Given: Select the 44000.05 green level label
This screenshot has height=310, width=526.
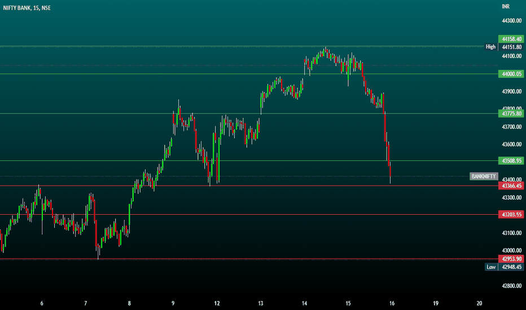Looking at the screenshot, I should coord(511,74).
